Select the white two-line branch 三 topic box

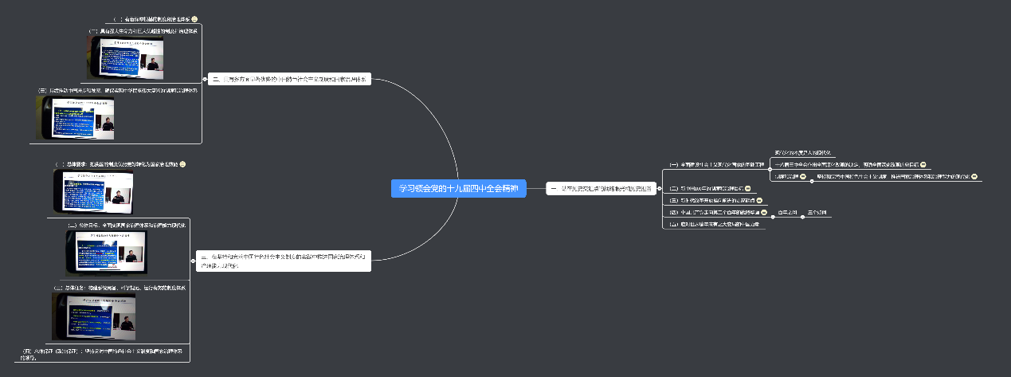point(284,260)
